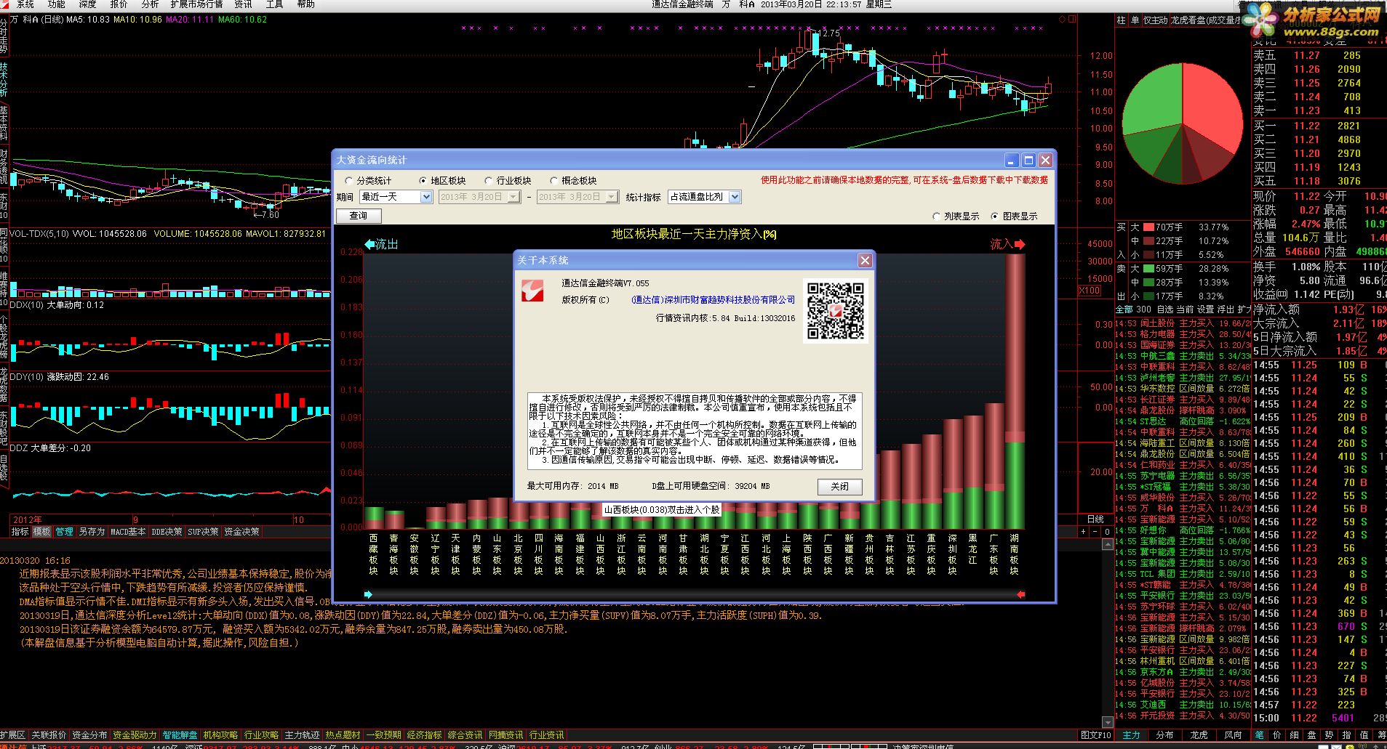Open the 期间 最近一天 dropdown
The width and height of the screenshot is (1387, 749).
[426, 197]
